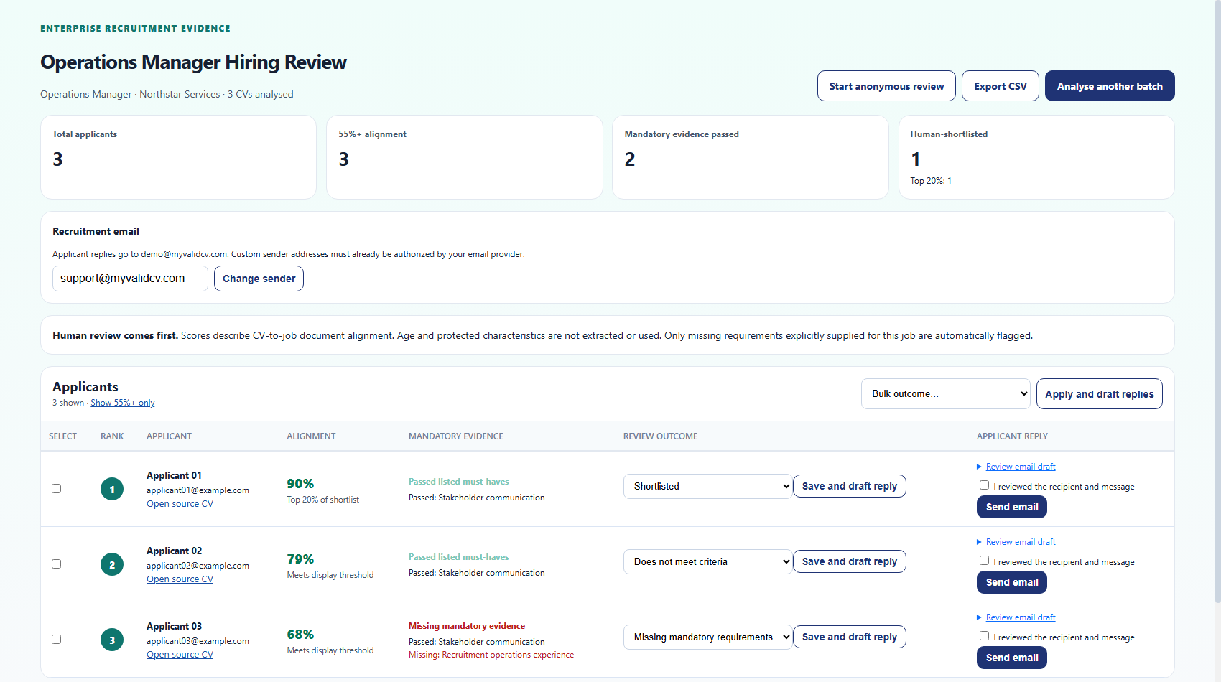Send email to Applicant 02
Viewport: 1221px width, 682px height.
[1011, 582]
